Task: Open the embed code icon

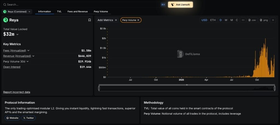Action: pyautogui.click(x=243, y=20)
